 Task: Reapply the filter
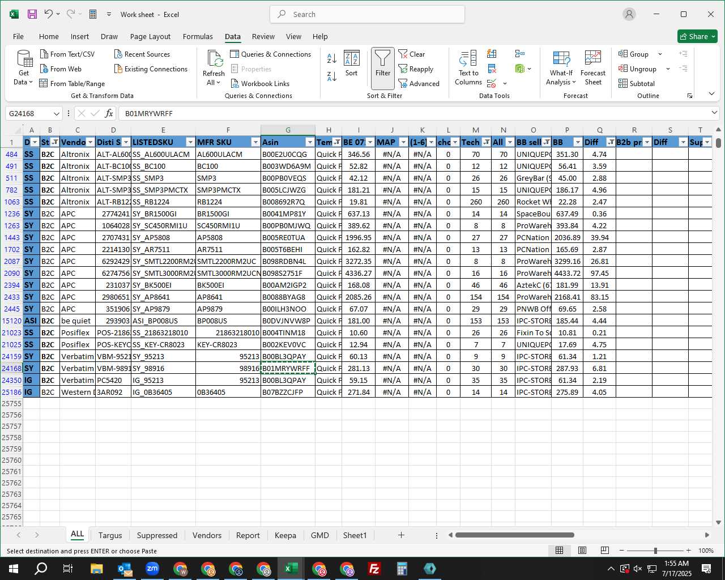coord(416,69)
